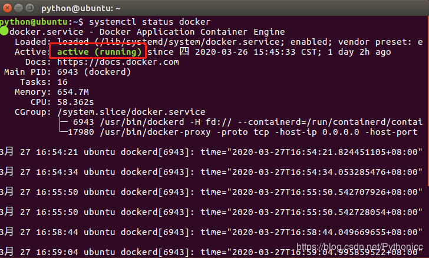Click the 17980 docker-proxy process entry
Screen dimensions: 429x258
(242, 132)
